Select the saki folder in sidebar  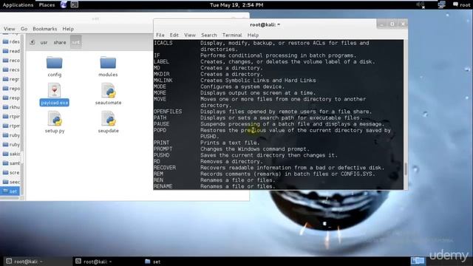[11, 154]
